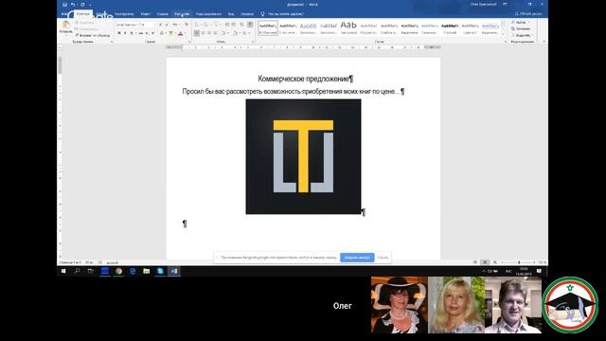The height and width of the screenshot is (341, 606).
Task: Click the Numbering list icon
Action: (206, 25)
